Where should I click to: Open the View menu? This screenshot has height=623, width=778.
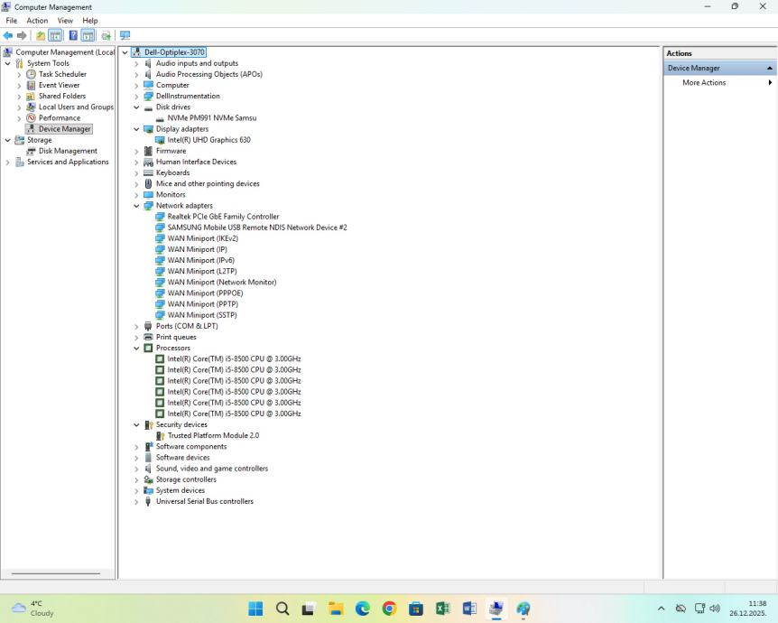click(x=65, y=20)
